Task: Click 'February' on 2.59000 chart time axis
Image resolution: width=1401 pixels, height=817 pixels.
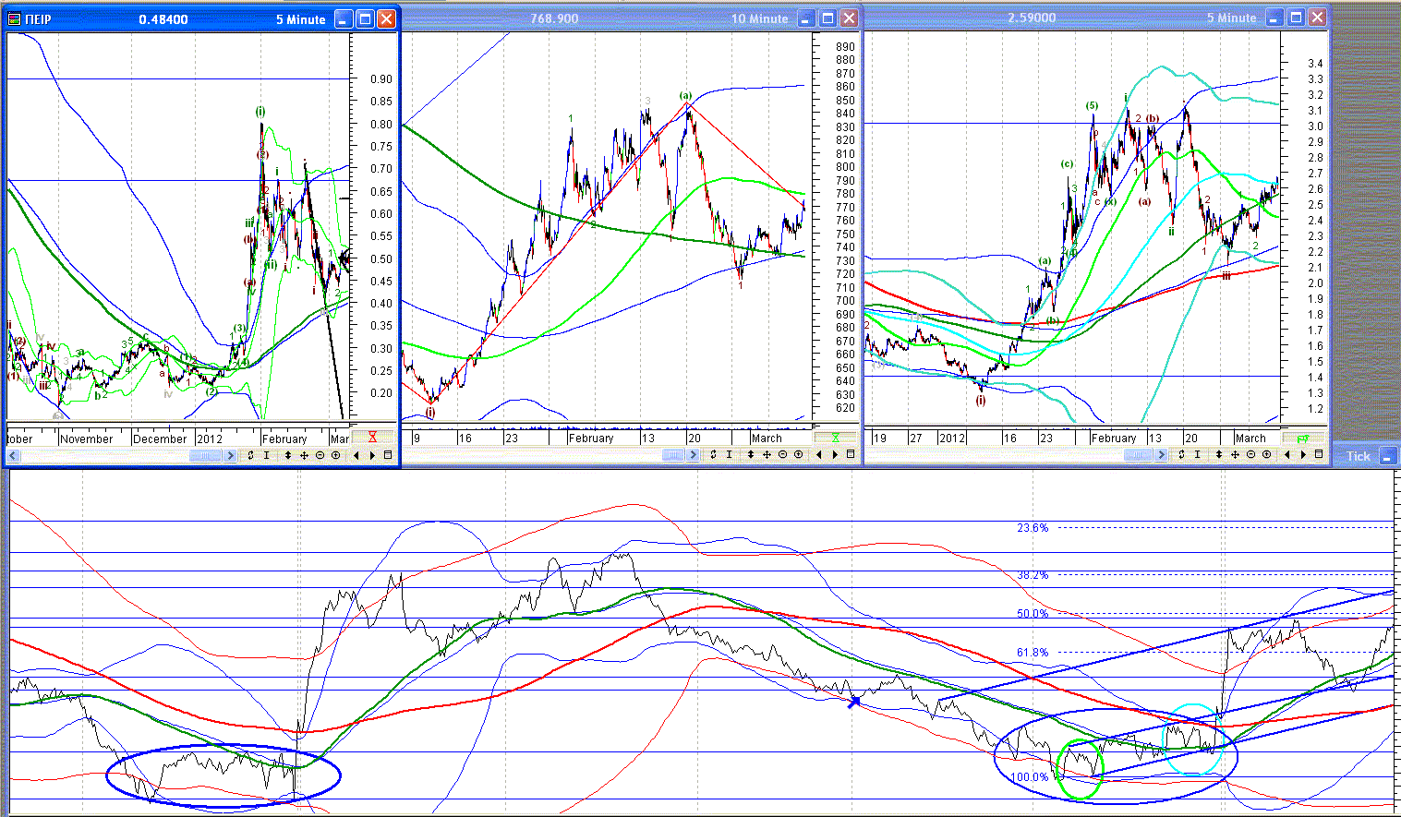Action: click(x=1114, y=439)
